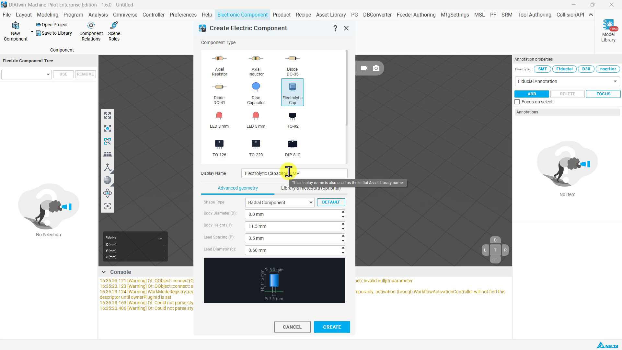Toggle the SMT tag filter

[542, 69]
